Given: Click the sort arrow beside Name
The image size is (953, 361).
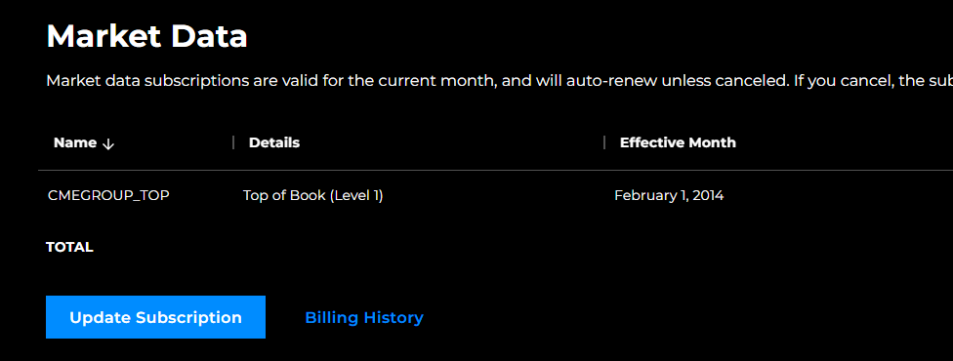Looking at the screenshot, I should [108, 143].
